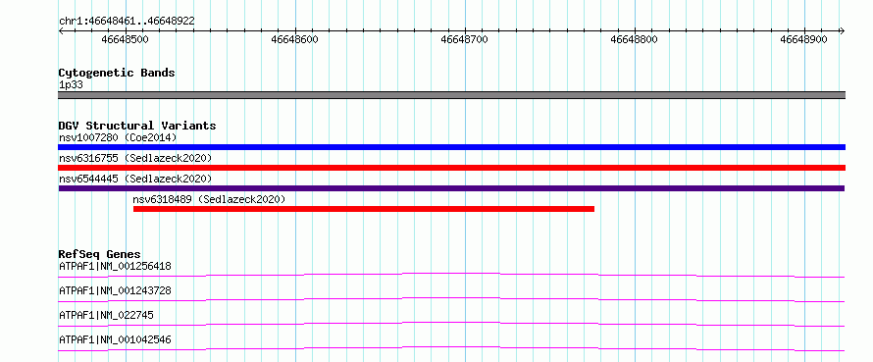Select the ATPAF1|NM_001256418 magenta intron line

(x=451, y=275)
